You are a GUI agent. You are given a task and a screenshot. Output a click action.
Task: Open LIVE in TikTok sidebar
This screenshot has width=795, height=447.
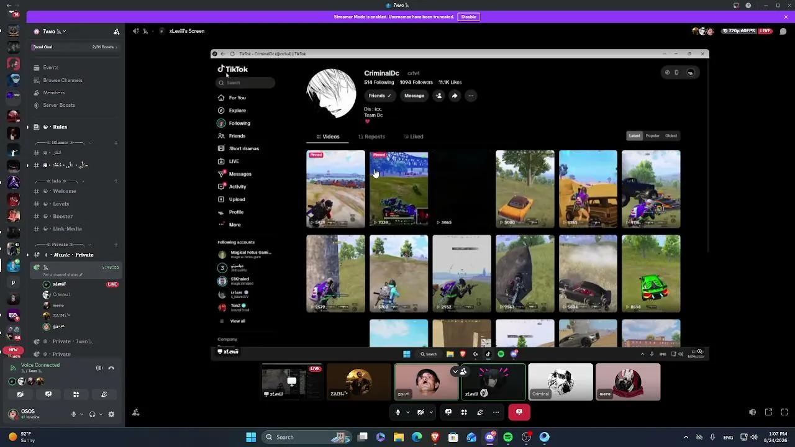click(x=229, y=161)
